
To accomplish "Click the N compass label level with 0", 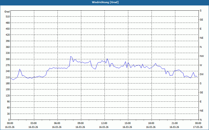I will point(201,120).
